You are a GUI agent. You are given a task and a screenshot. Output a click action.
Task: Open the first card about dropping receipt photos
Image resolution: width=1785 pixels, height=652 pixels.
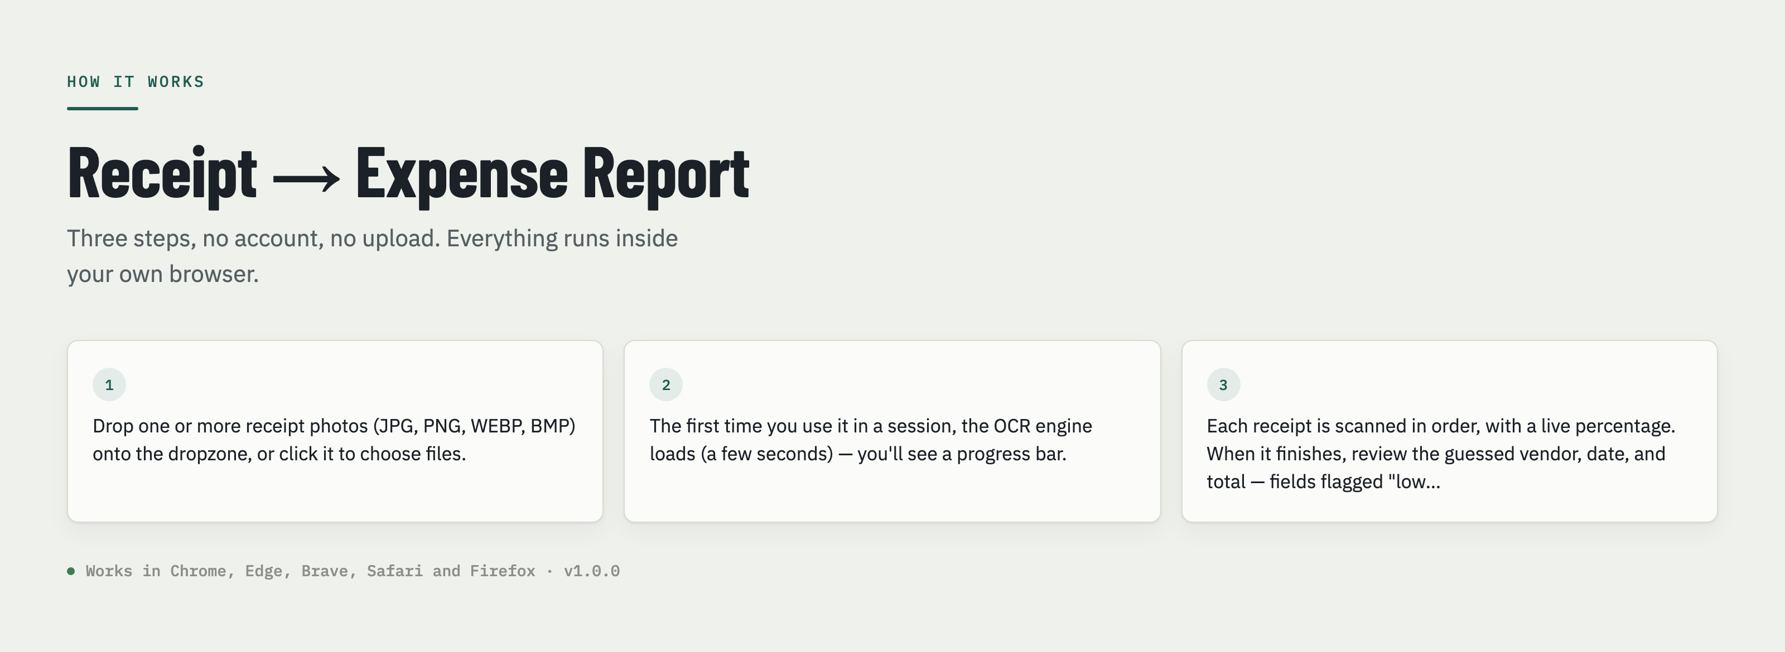pyautogui.click(x=335, y=431)
